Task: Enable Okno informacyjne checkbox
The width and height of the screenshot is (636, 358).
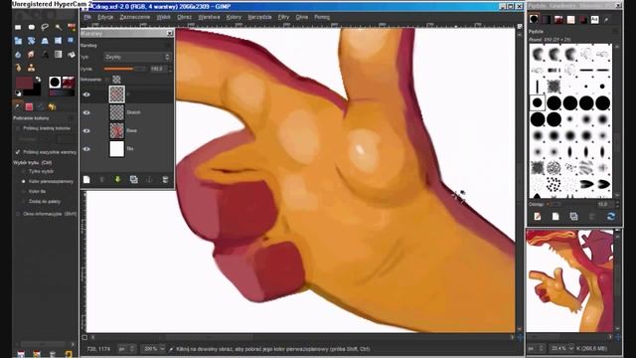Action: [18, 214]
